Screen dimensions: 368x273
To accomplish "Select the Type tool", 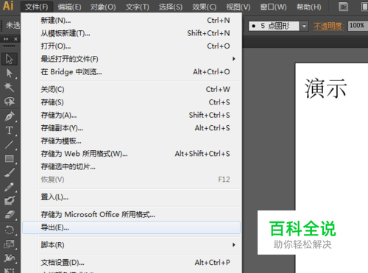I will 10,130.
